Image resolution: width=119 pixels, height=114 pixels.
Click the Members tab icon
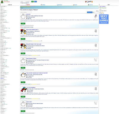click(58, 5)
